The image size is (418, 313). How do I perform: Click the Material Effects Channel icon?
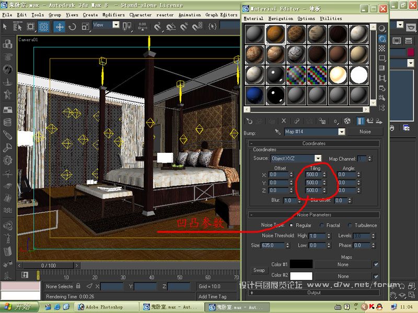point(335,122)
